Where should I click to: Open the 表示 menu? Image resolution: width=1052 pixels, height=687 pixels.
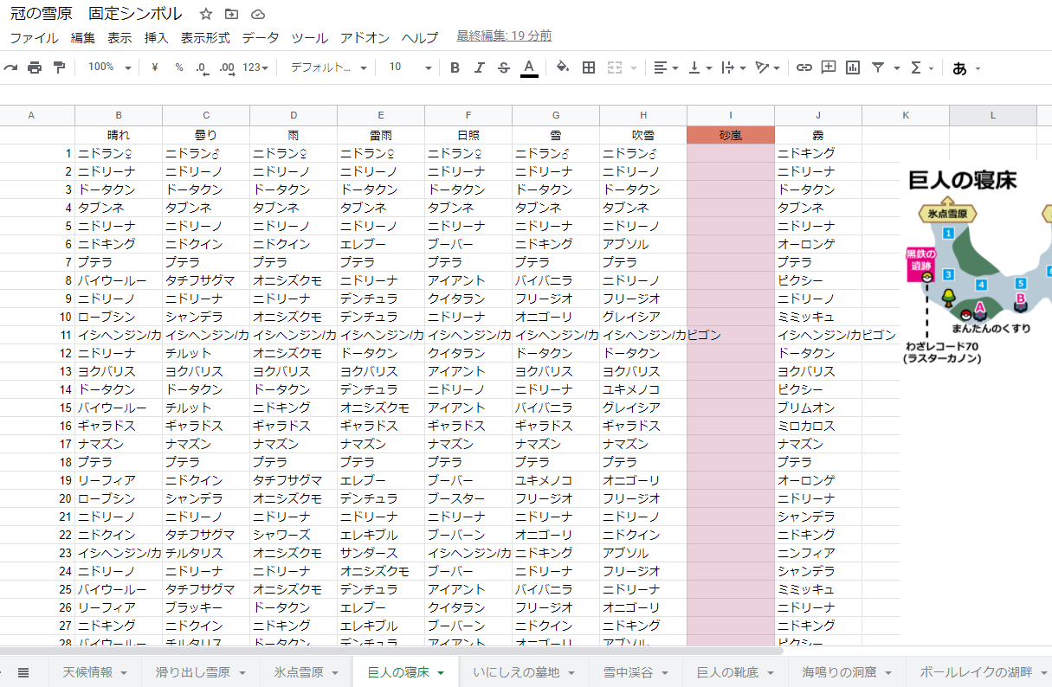click(x=119, y=37)
